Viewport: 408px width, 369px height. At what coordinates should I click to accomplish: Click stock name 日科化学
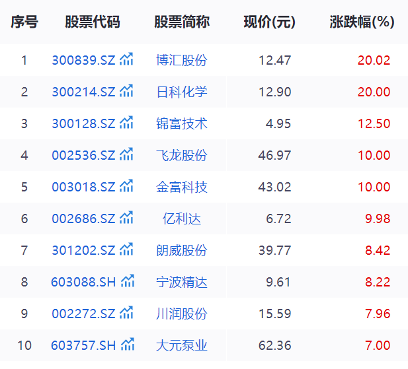click(x=182, y=92)
